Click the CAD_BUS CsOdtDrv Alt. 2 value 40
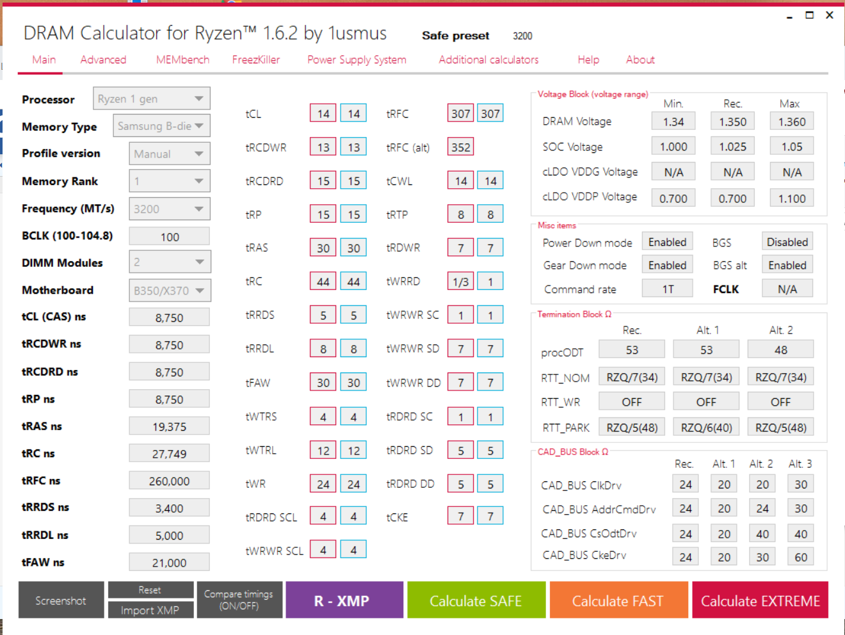Viewport: 845px width, 635px height. pos(762,533)
